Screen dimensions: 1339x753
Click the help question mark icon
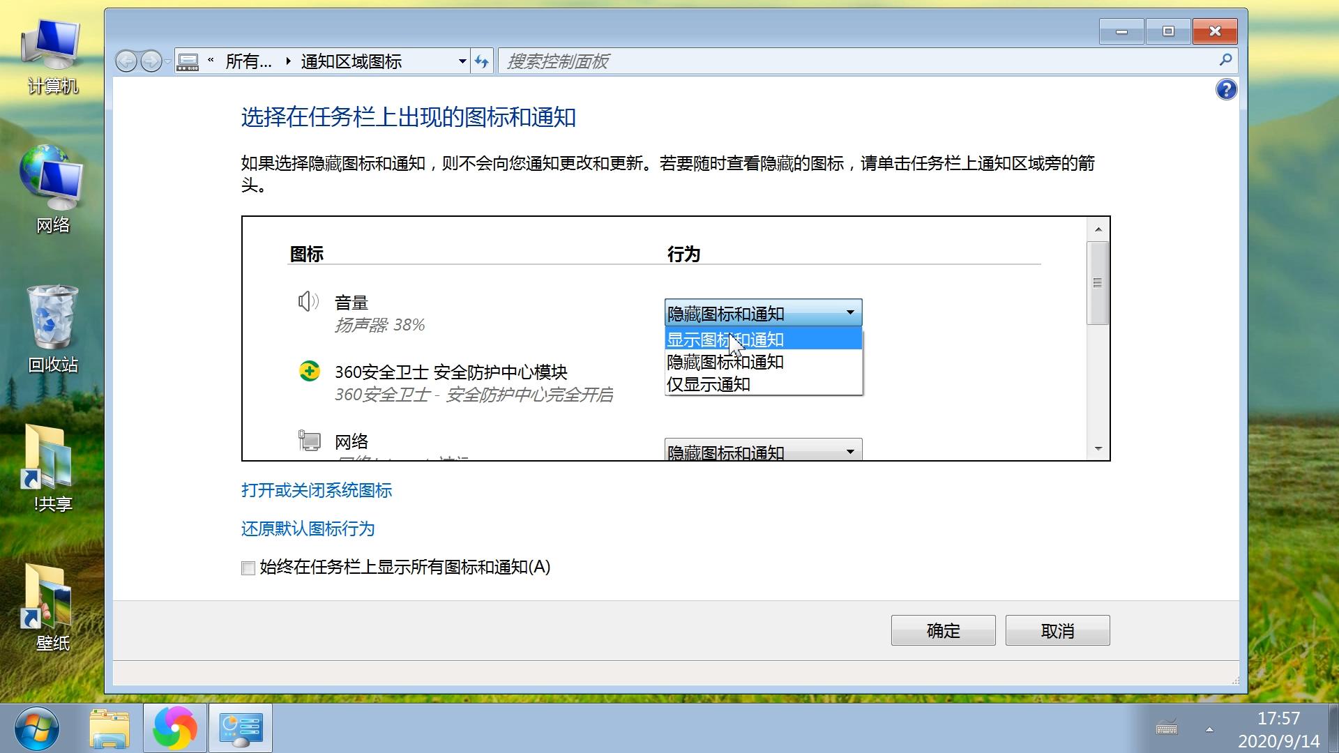point(1226,89)
